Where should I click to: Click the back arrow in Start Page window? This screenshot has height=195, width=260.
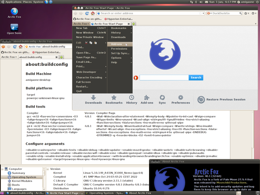pos(76,13)
